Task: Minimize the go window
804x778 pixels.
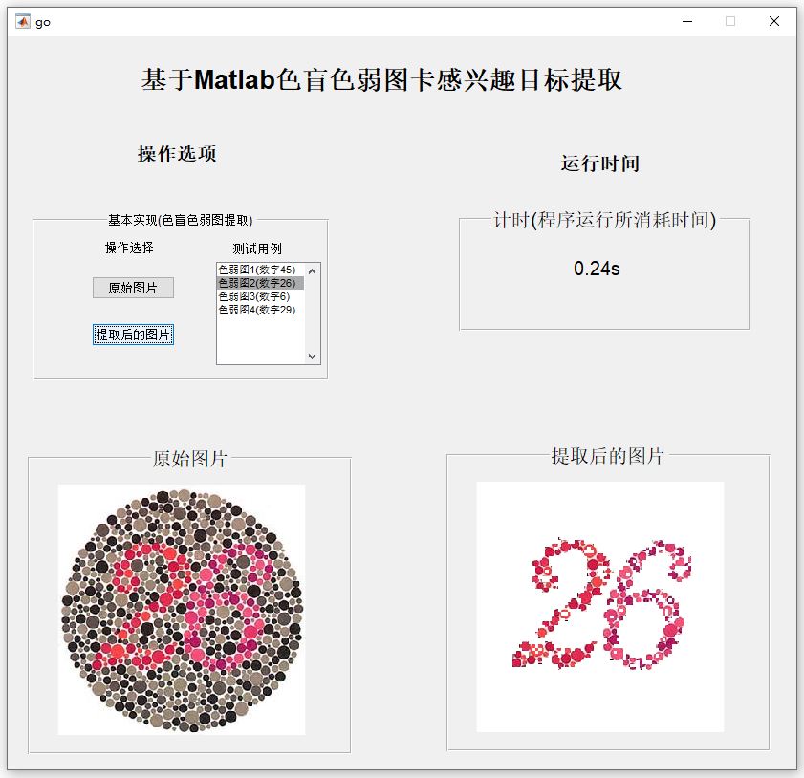Action: [x=687, y=22]
